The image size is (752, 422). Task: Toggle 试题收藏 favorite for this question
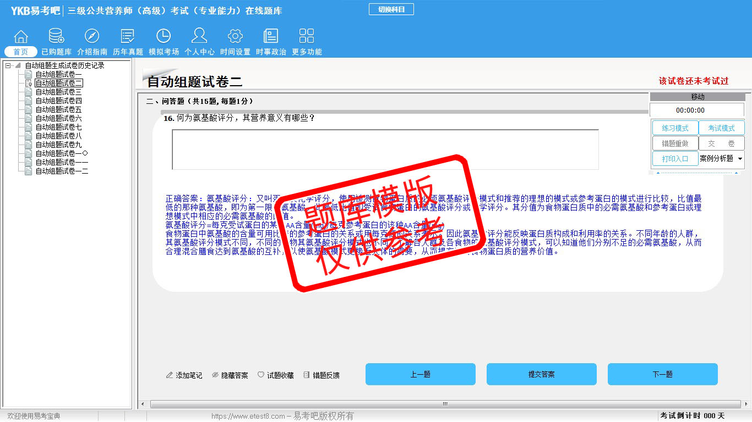pyautogui.click(x=275, y=375)
